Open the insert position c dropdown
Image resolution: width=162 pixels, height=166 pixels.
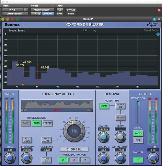(26, 10)
